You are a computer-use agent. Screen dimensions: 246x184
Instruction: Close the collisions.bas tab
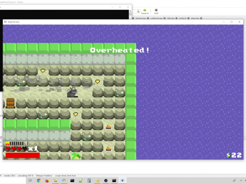click(x=164, y=18)
